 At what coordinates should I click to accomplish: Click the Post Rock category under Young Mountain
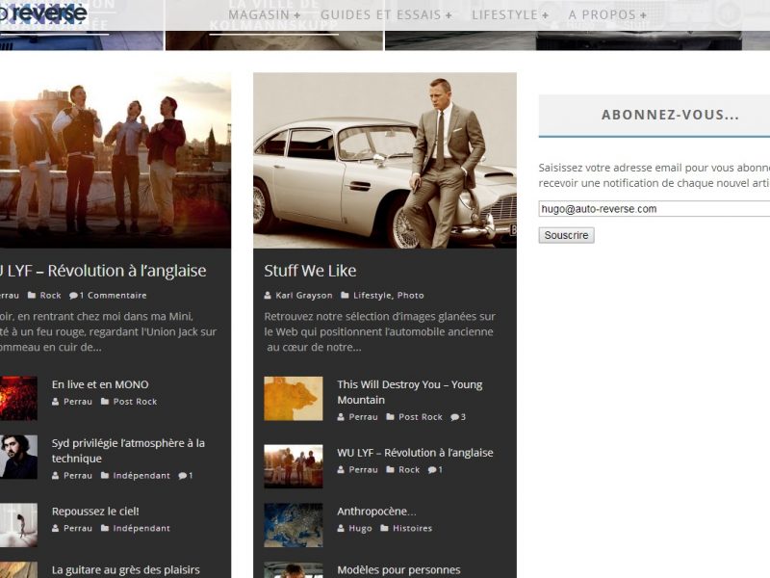tap(421, 417)
